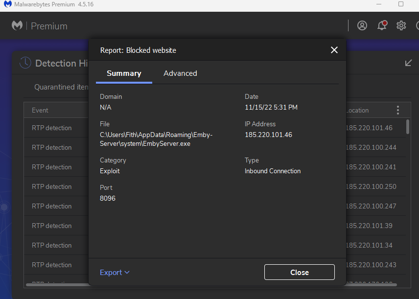Select the row with 185.220.100.241
The width and height of the screenshot is (419, 299).
coord(215,167)
